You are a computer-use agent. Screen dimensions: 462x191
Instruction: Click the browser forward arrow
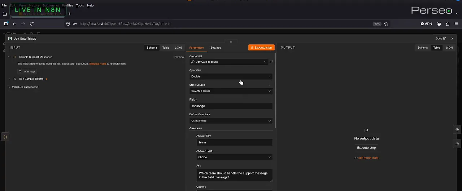coord(23,24)
